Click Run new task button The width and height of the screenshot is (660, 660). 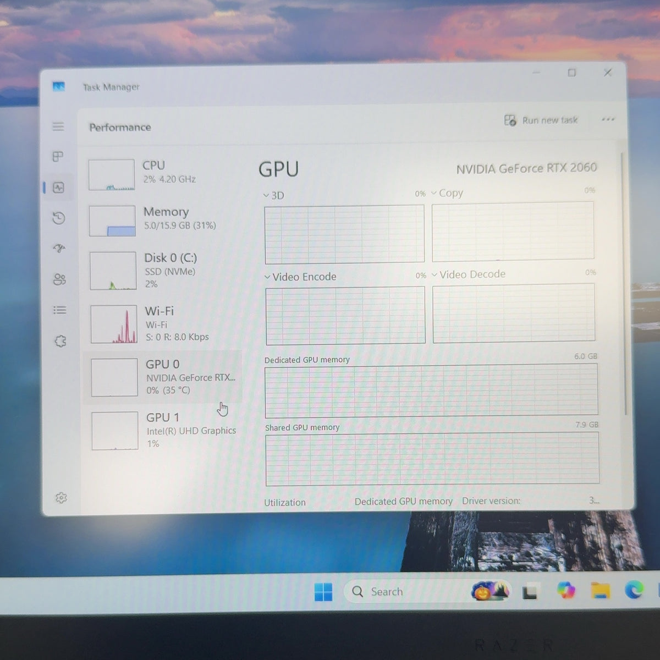(541, 120)
